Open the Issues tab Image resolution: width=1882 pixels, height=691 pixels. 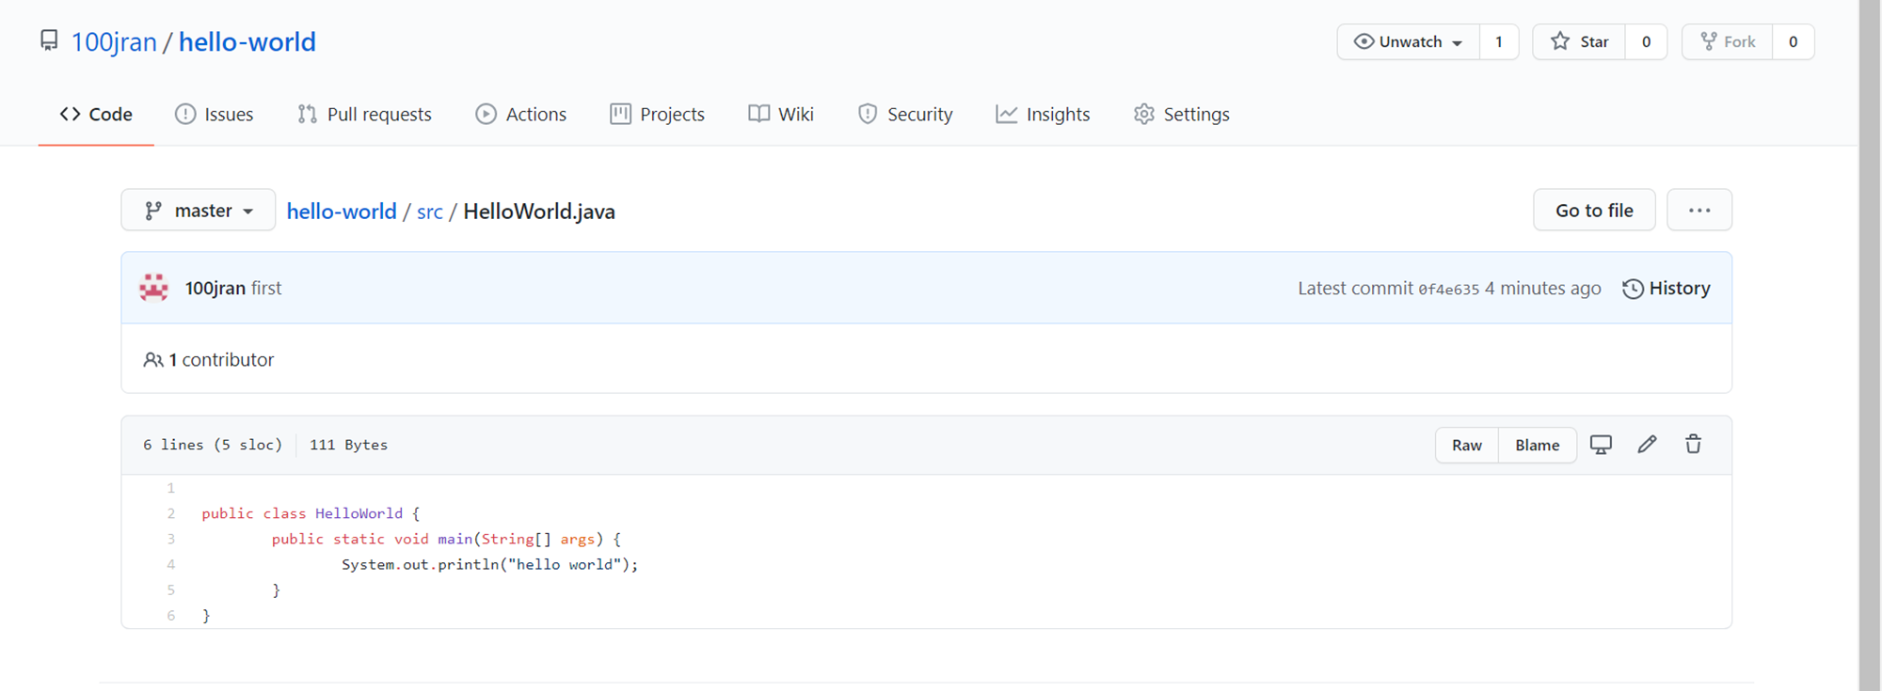coord(214,114)
